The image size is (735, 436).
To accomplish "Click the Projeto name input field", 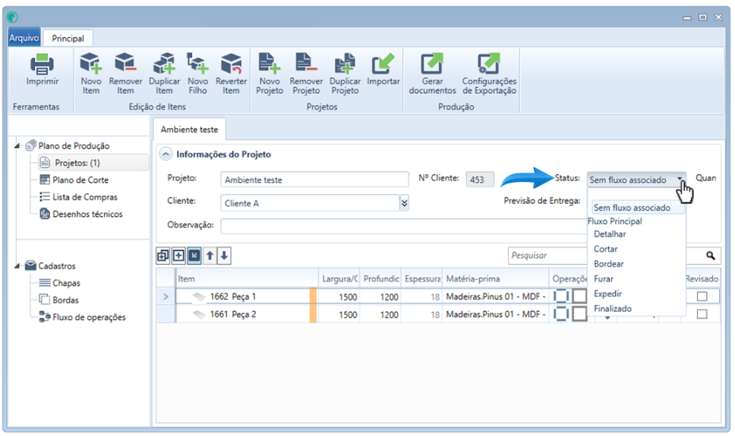I will pos(314,180).
